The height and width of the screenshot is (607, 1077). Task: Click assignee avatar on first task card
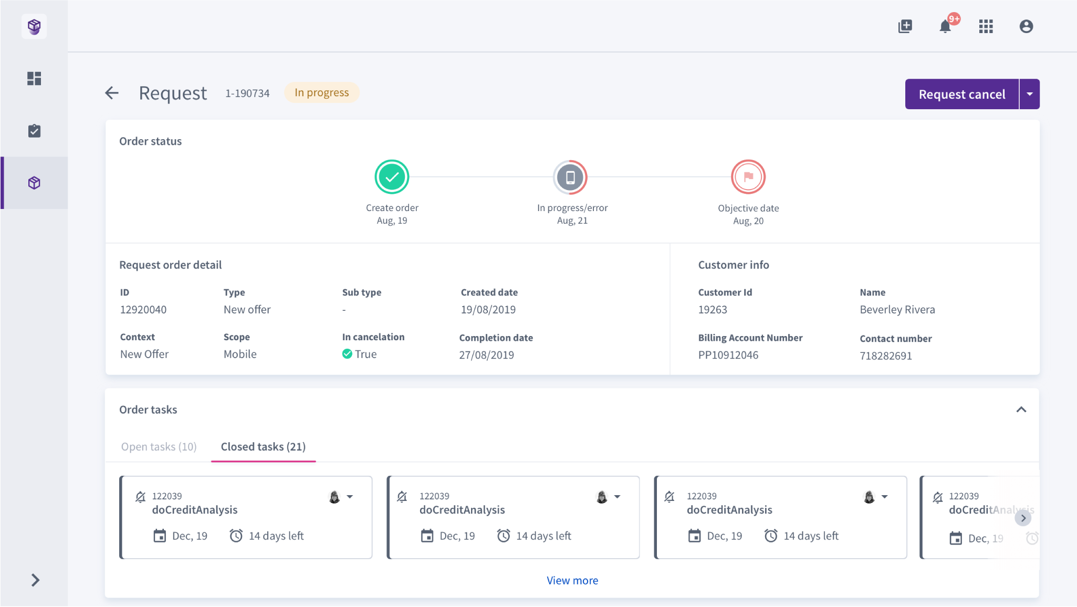pyautogui.click(x=334, y=497)
